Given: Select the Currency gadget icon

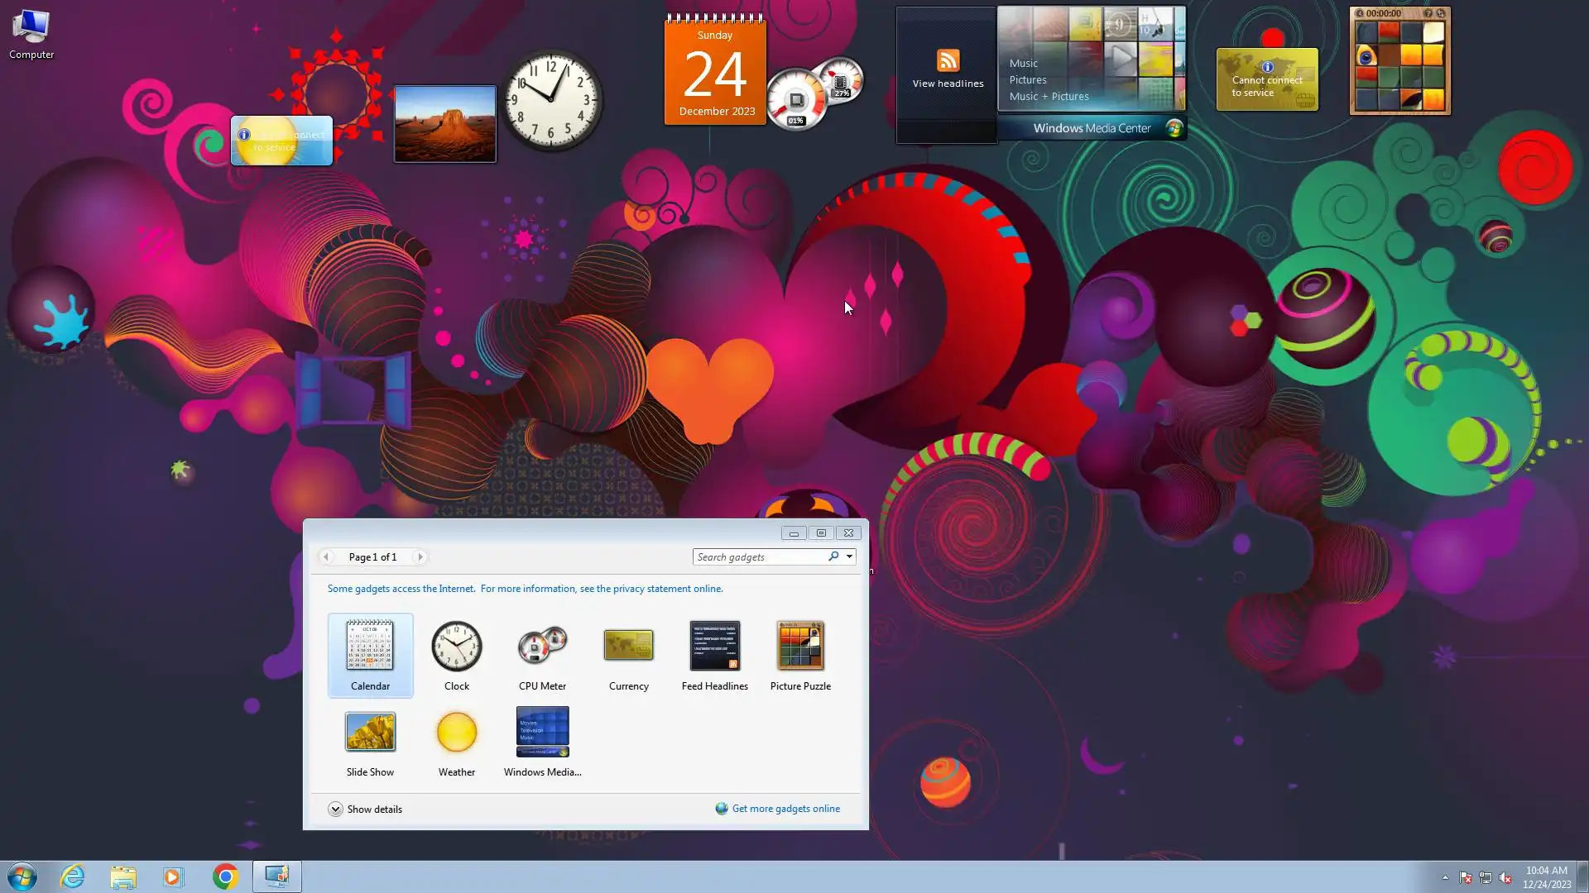Looking at the screenshot, I should tap(628, 647).
